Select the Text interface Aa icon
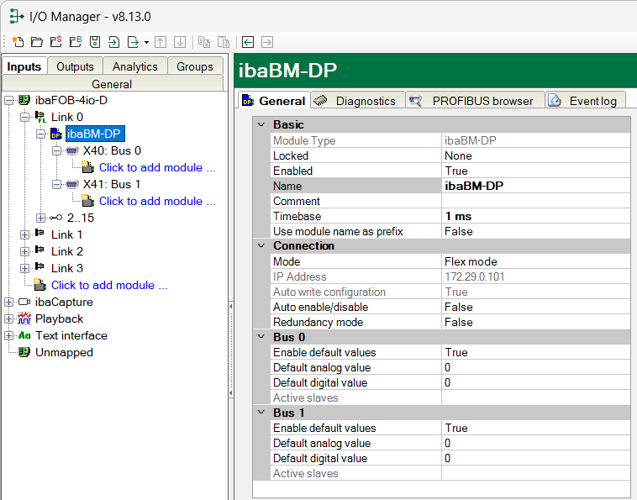Viewport: 637px width, 500px height. click(24, 335)
